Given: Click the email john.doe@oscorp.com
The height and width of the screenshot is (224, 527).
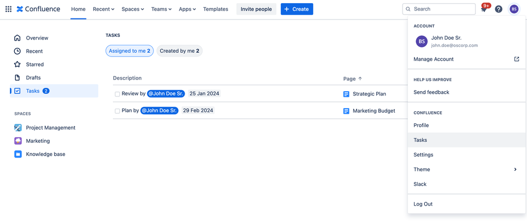Looking at the screenshot, I should (x=454, y=45).
